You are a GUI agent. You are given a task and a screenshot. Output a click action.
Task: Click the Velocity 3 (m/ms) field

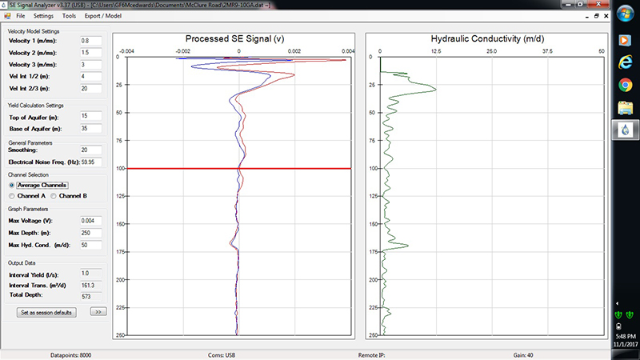(90, 65)
